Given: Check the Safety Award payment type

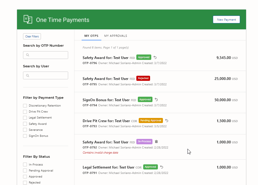Looking at the screenshot, I should click(25, 124).
